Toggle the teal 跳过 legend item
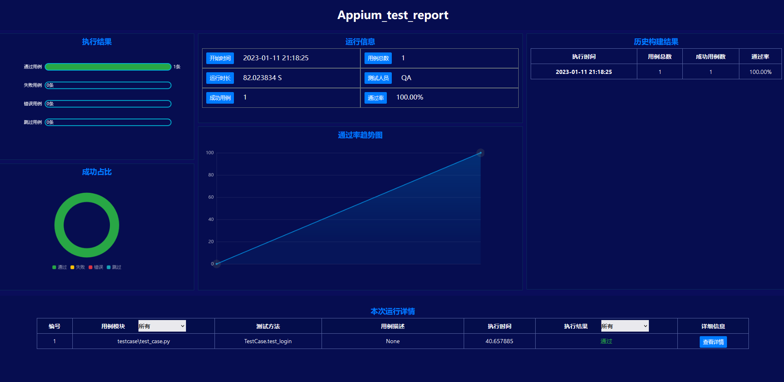The width and height of the screenshot is (784, 382). tap(114, 267)
